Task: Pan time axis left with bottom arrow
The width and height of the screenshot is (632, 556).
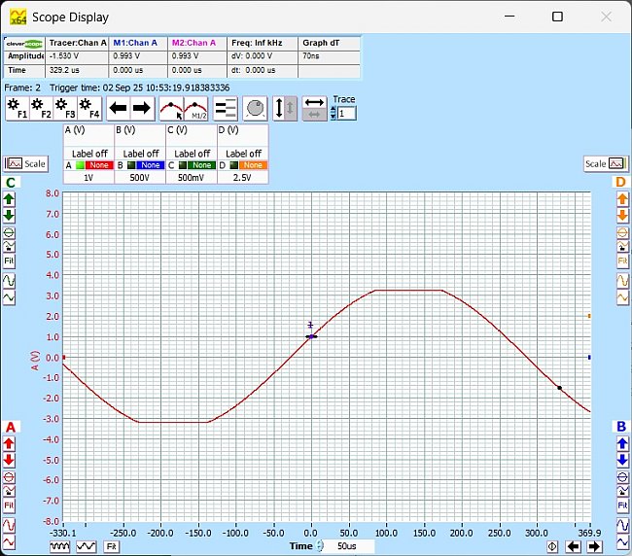Action: click(x=573, y=546)
